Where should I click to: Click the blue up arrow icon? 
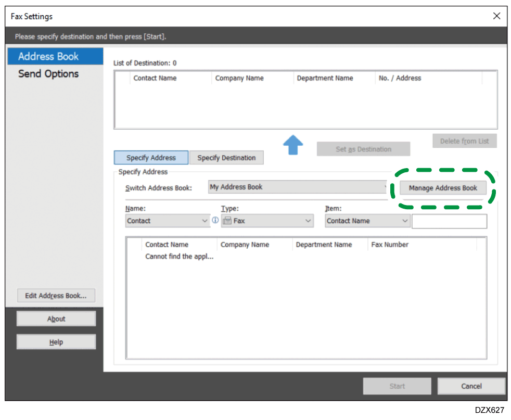click(x=293, y=145)
